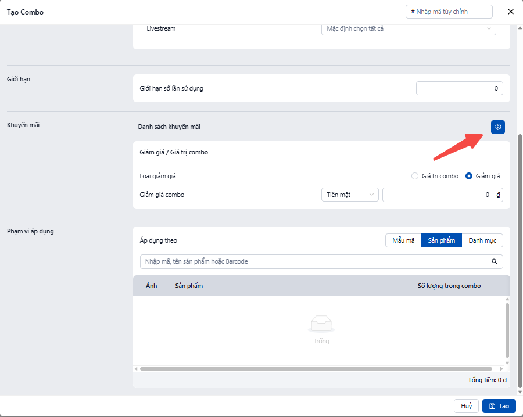Screen dimensions: 523x417
Task: Close the Tạo Combo dialog
Action: [x=510, y=12]
